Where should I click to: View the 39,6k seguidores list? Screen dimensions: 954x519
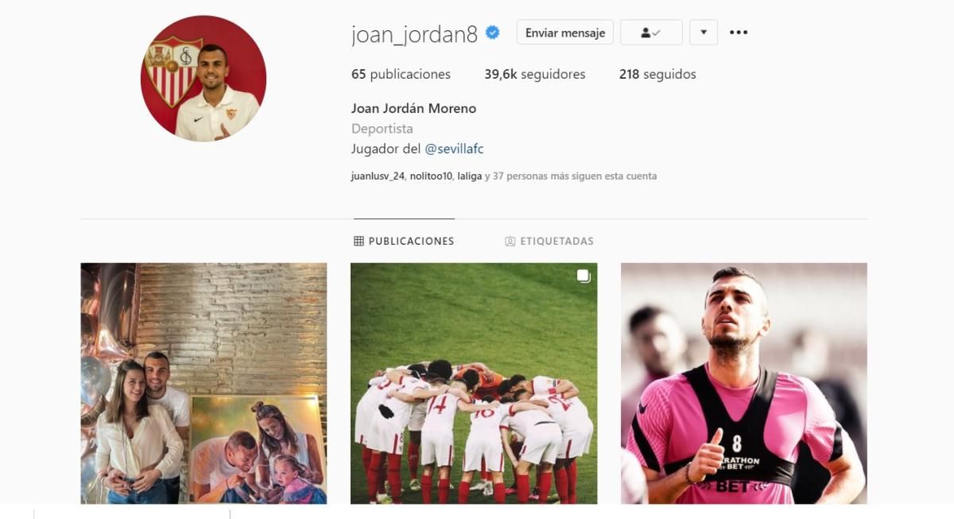(x=535, y=74)
